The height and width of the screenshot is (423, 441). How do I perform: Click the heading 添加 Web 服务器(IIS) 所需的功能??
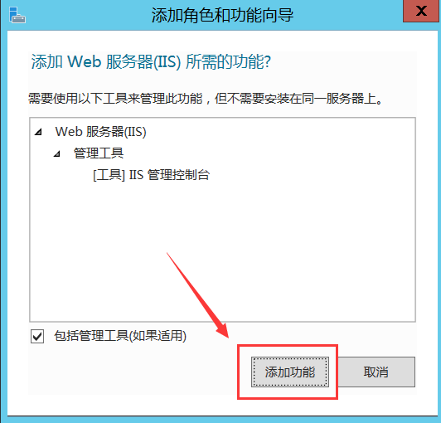(x=151, y=61)
